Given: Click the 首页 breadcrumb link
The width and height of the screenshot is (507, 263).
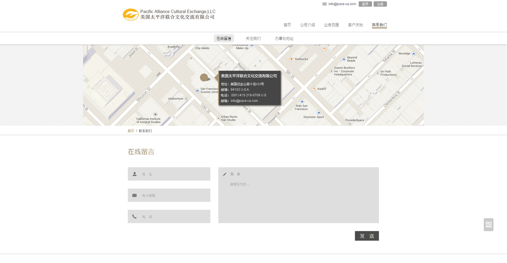Looking at the screenshot, I should pos(131,131).
